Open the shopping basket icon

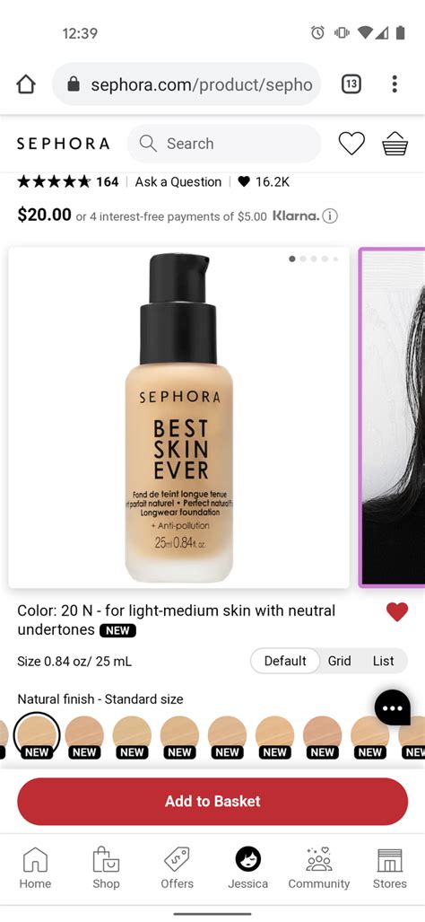(x=395, y=144)
